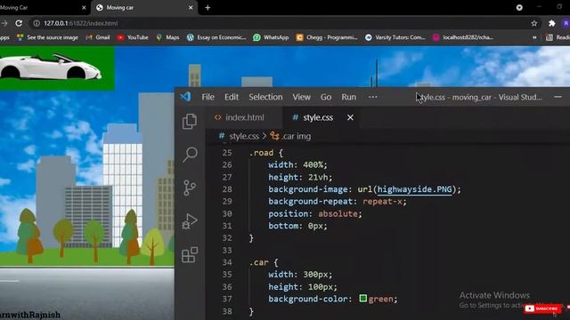570x320 pixels.
Task: Open Chrome extensions puzzle icon
Action: click(x=552, y=23)
